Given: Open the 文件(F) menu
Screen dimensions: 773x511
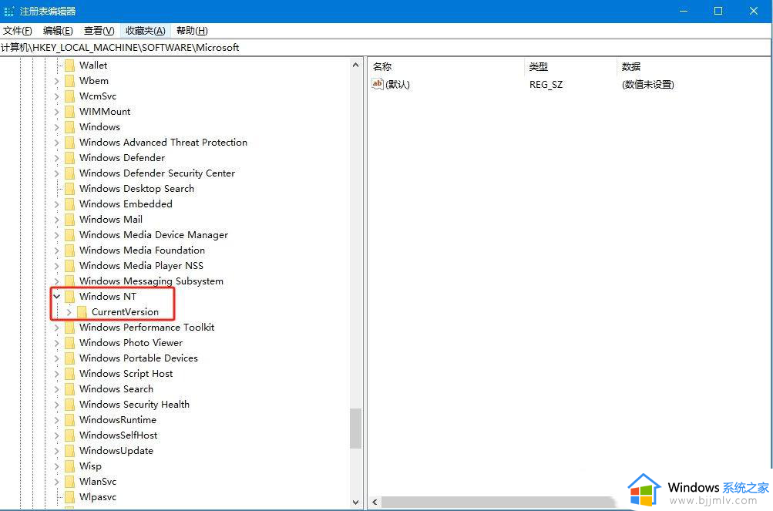Looking at the screenshot, I should [17, 31].
